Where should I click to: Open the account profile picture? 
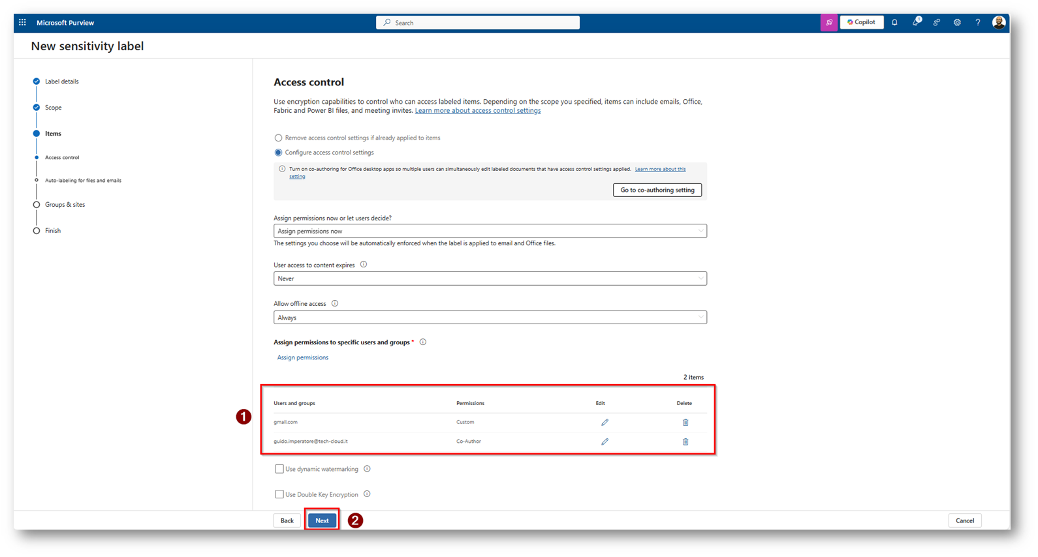[999, 22]
